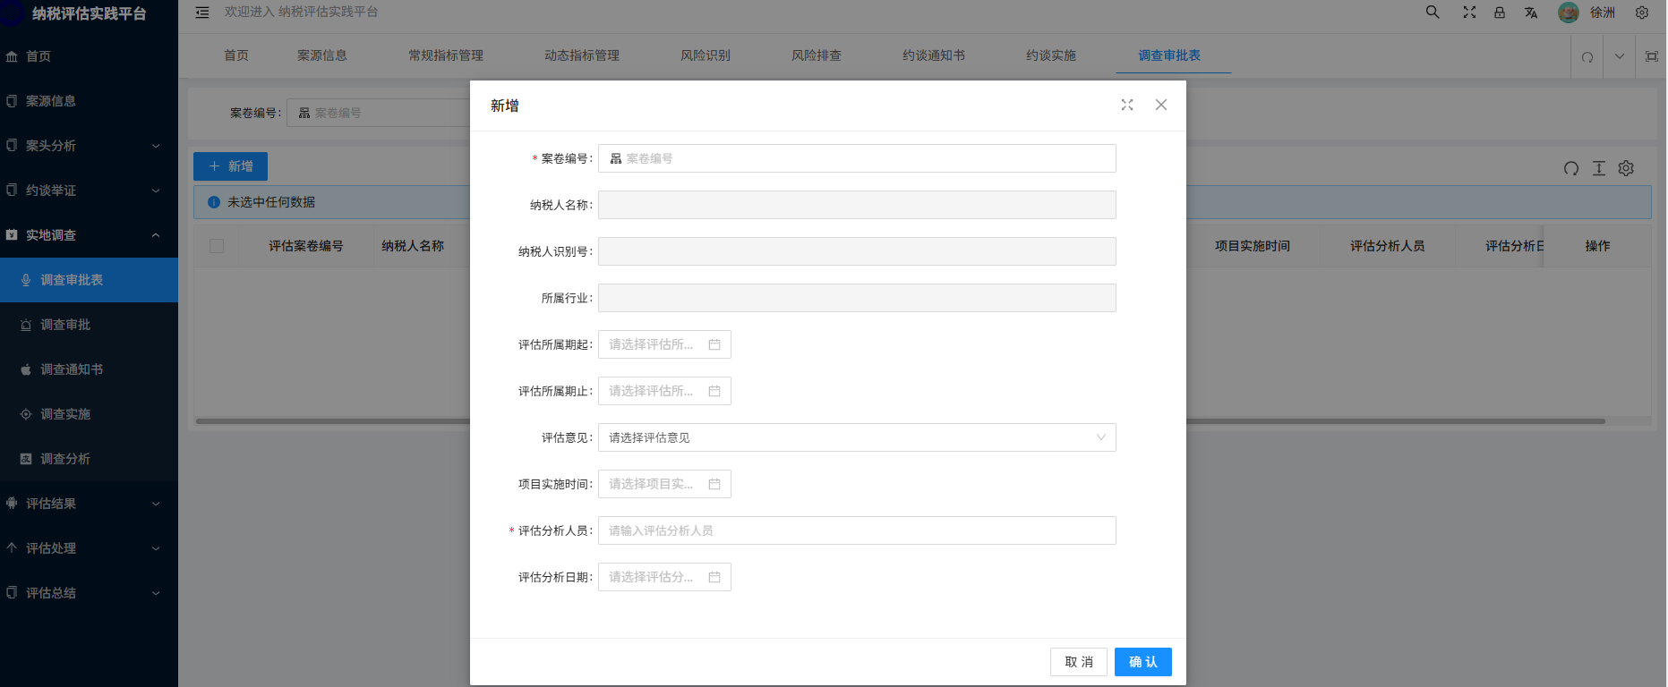
Task: Click the language translate icon
Action: pos(1531,13)
